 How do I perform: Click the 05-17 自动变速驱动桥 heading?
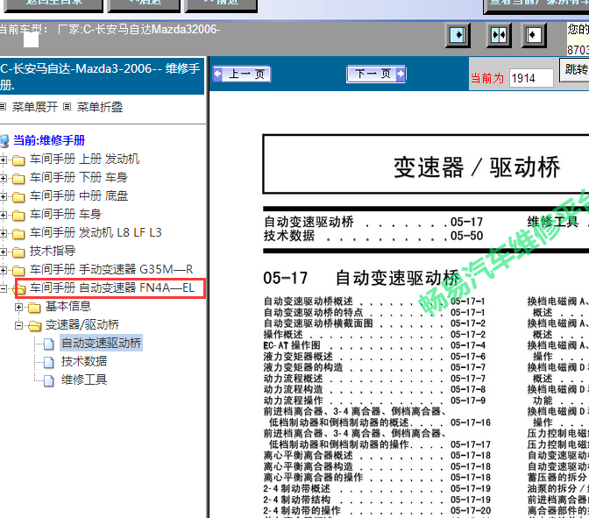[x=362, y=279]
